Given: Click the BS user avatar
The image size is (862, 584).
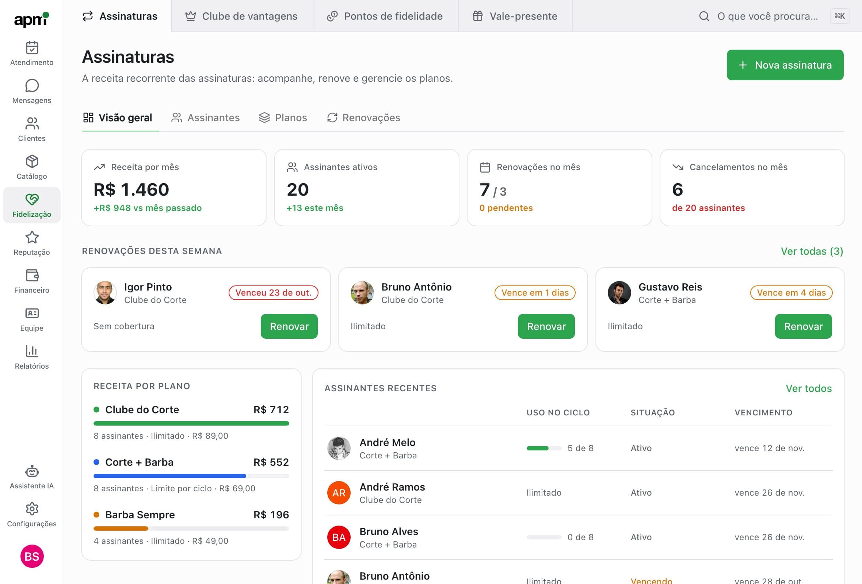Looking at the screenshot, I should [32, 556].
